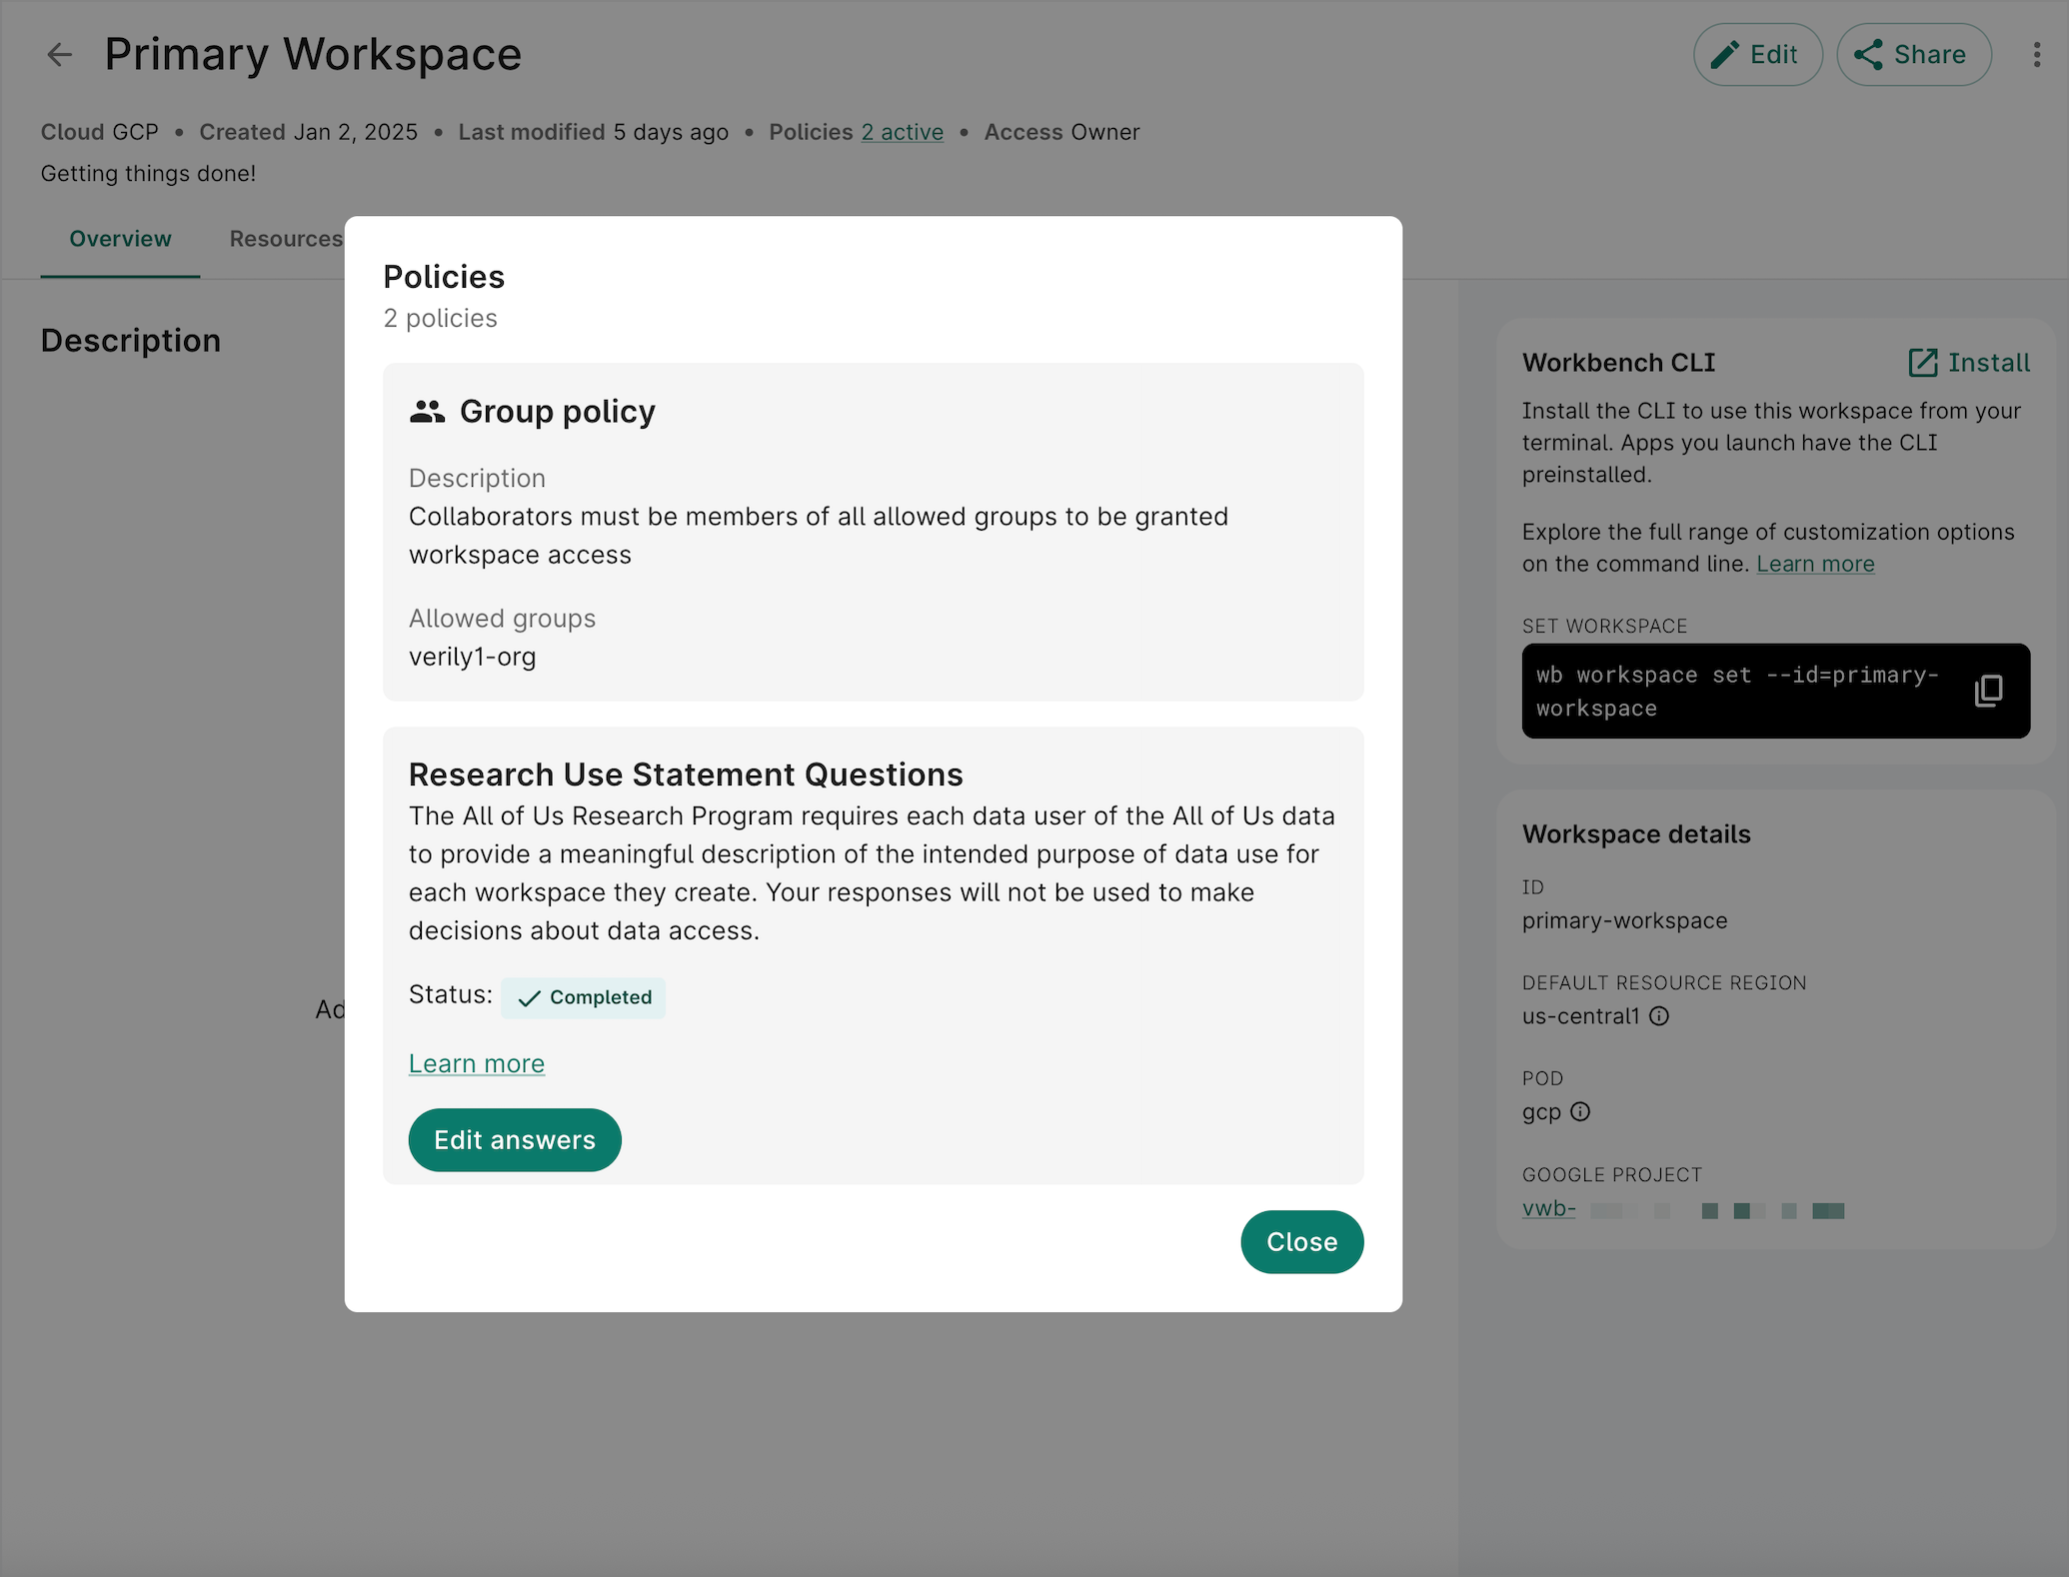Screen dimensions: 2069x1577
Task: Click the info icon beside the gcp pod
Action: [x=1579, y=1111]
